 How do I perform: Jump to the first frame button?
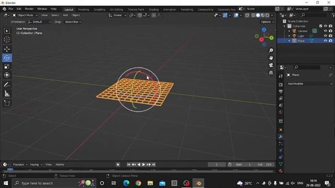[x=129, y=164]
